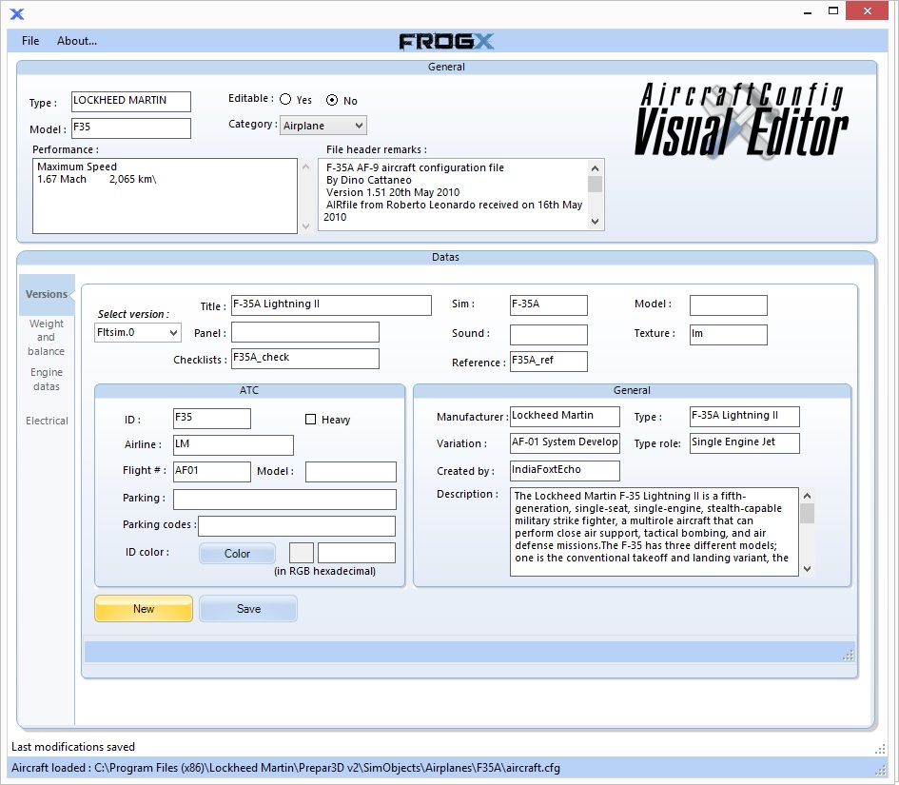
Task: Click the blue X application icon in title bar
Action: click(17, 13)
